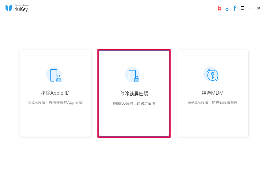268x173 pixels.
Task: Choose the 移除鎖屏密碼 option
Action: (134, 93)
